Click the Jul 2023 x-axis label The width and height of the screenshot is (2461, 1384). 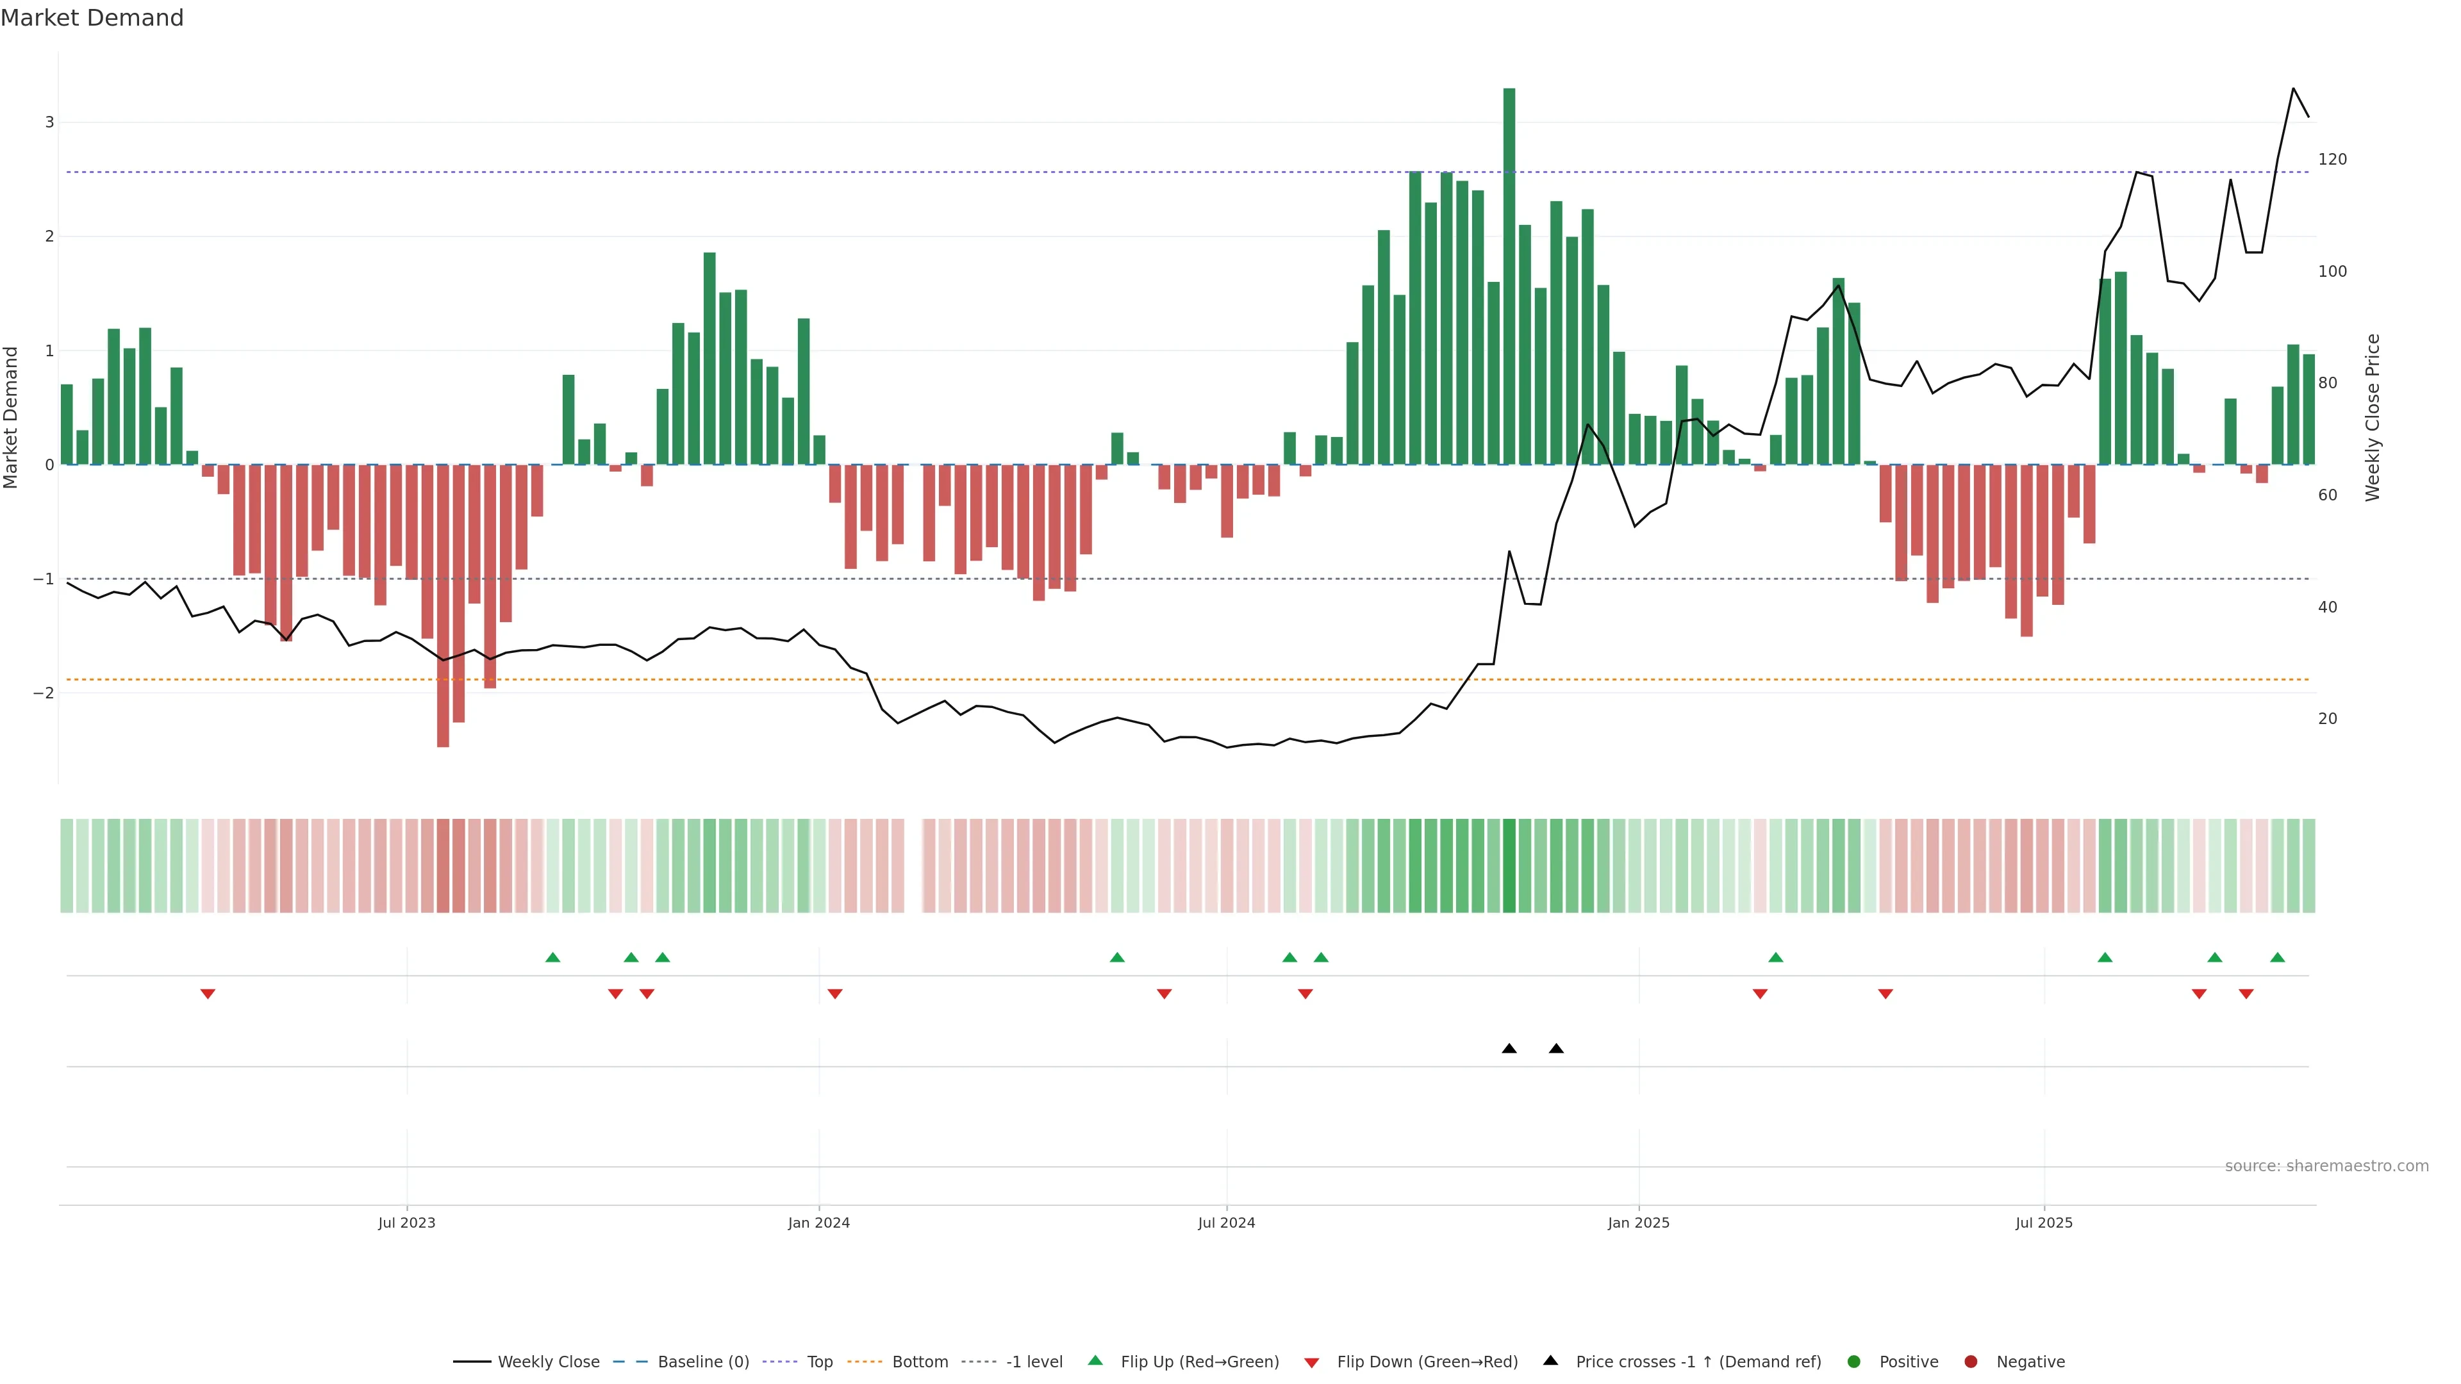407,1223
